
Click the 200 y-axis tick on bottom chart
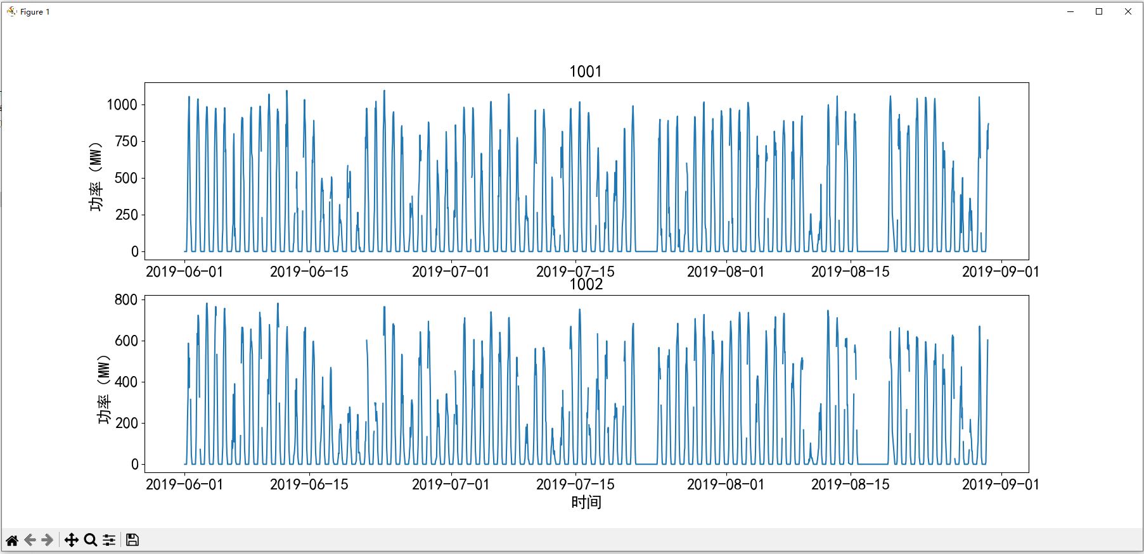[x=126, y=423]
